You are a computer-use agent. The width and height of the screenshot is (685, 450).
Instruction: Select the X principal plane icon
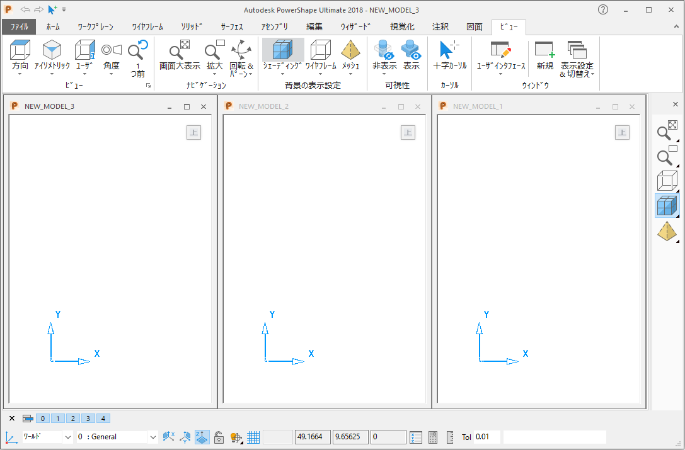[169, 437]
